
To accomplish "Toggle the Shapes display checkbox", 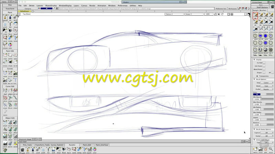I will pos(264,73).
